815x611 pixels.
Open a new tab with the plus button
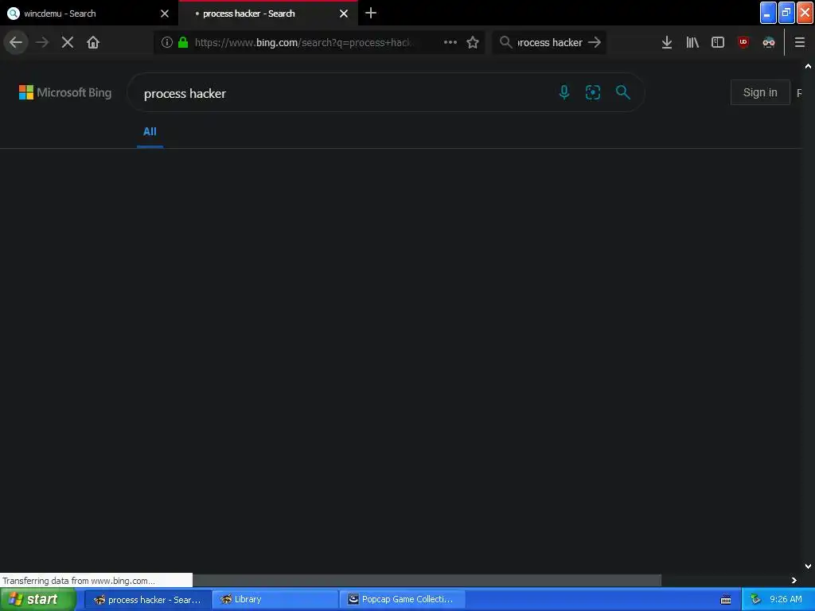click(x=371, y=13)
